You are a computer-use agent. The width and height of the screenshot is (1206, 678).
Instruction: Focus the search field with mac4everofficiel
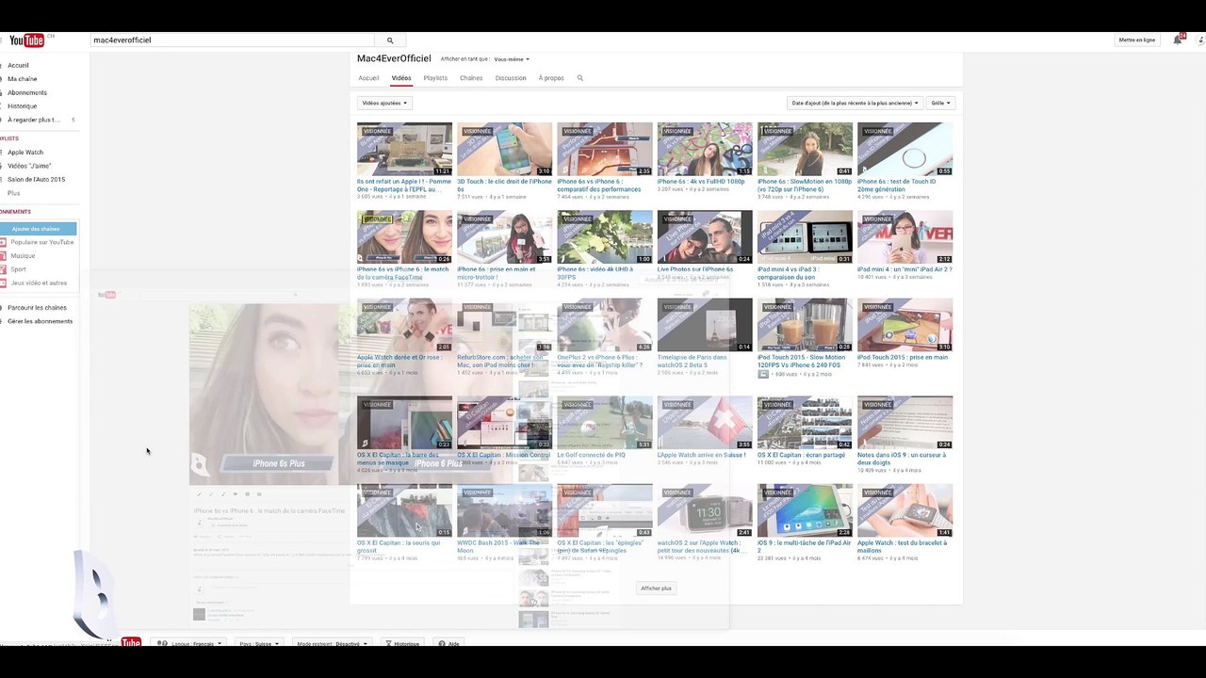(235, 40)
